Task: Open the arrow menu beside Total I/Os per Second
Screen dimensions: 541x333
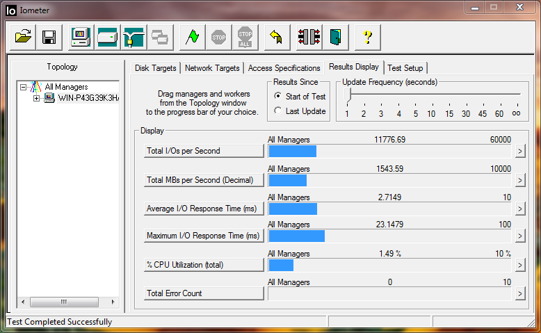Action: coord(519,151)
